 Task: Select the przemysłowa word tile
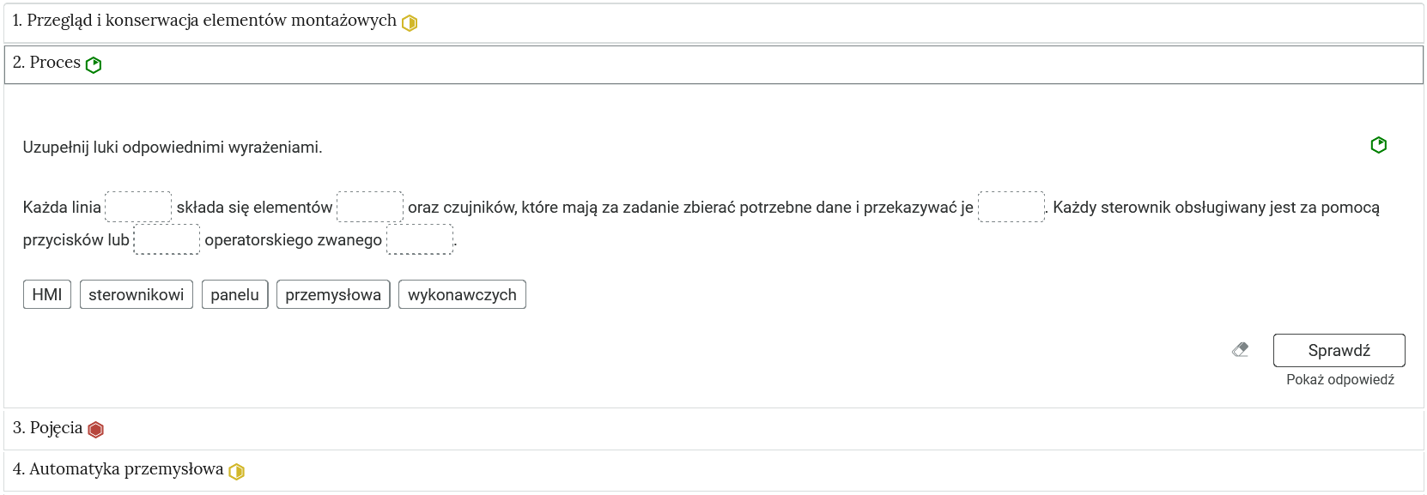pos(333,294)
